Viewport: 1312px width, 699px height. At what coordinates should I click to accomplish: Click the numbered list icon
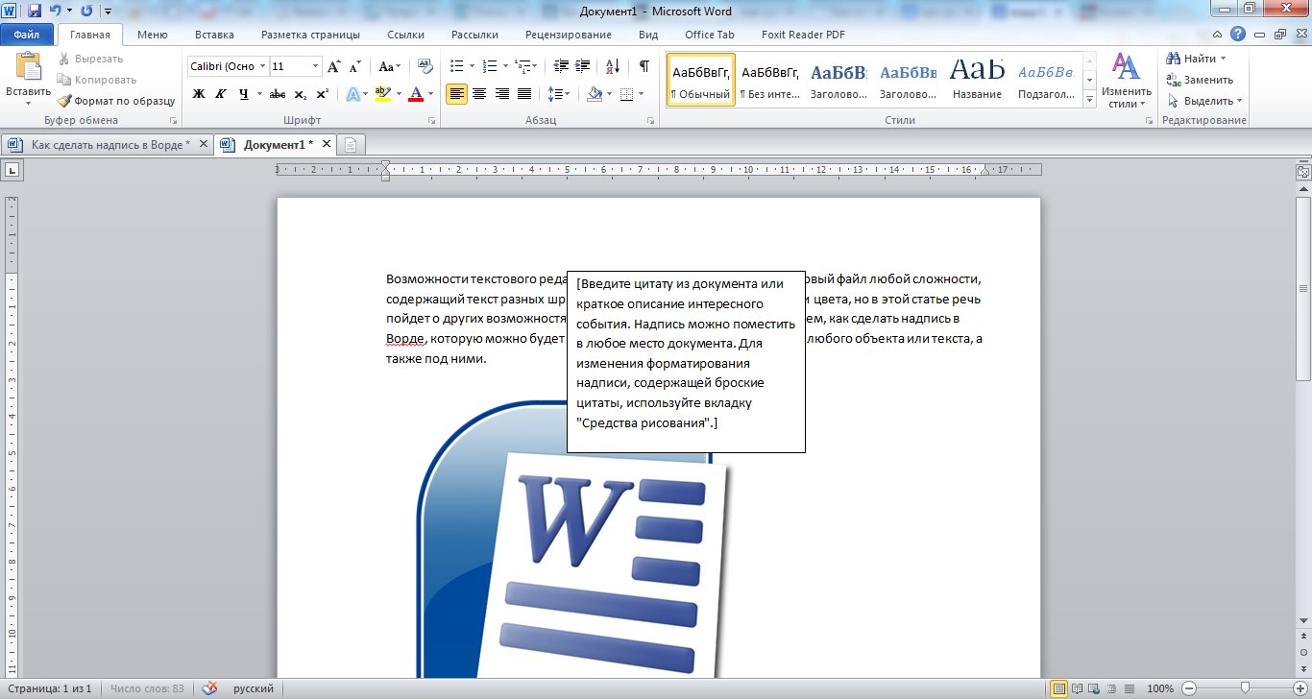(488, 66)
